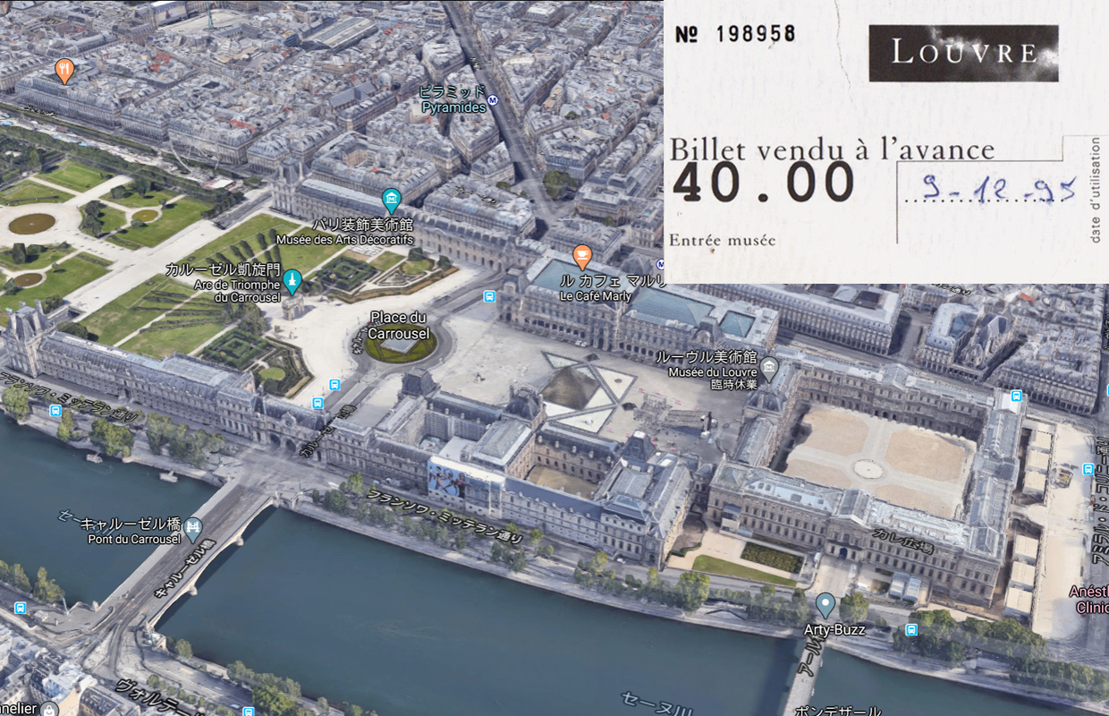
Task: Open the Anésth Clinic pink label
Action: point(1088,599)
